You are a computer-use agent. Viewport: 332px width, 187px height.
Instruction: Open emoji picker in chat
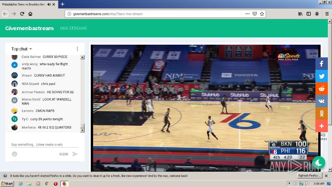click(15, 154)
